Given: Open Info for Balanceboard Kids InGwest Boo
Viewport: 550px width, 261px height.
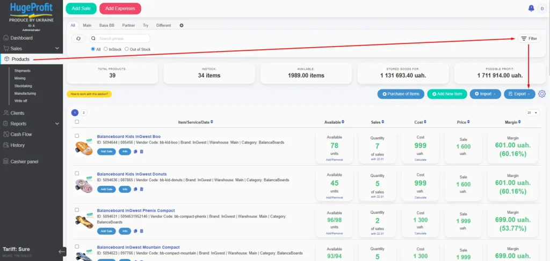Looking at the screenshot, I should (125, 152).
